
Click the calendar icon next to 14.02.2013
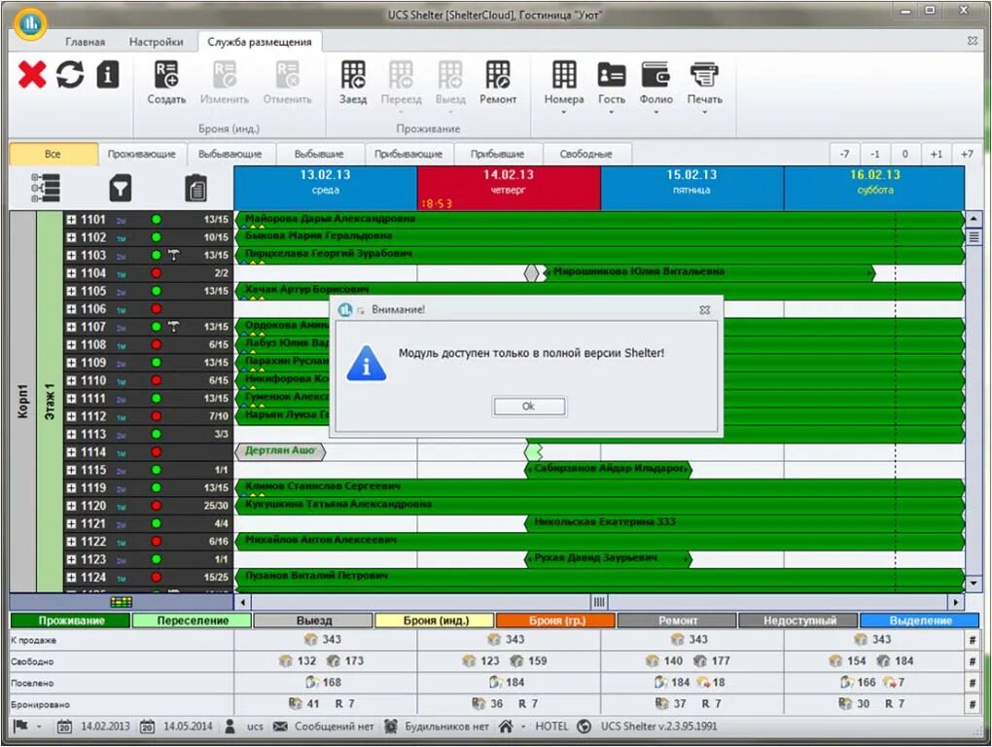coord(64,727)
